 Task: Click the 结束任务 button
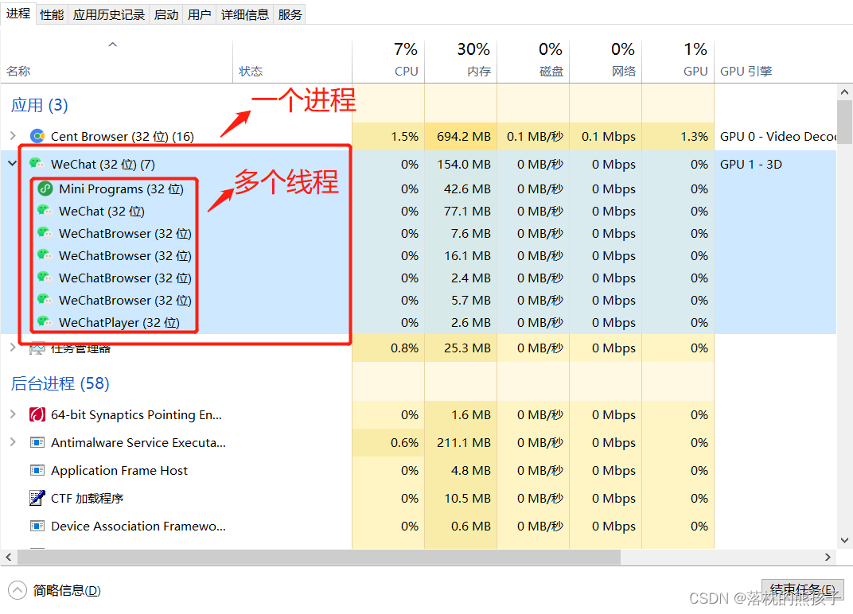click(x=802, y=590)
